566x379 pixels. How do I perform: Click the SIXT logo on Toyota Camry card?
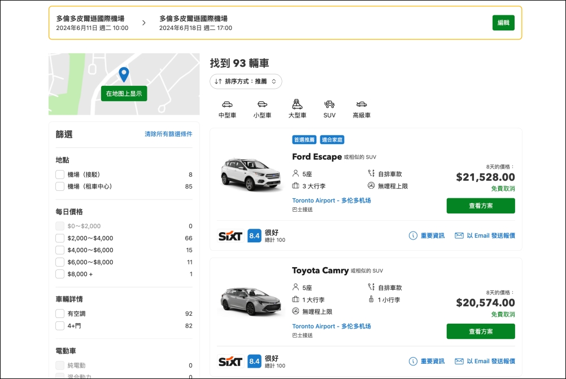coord(230,361)
